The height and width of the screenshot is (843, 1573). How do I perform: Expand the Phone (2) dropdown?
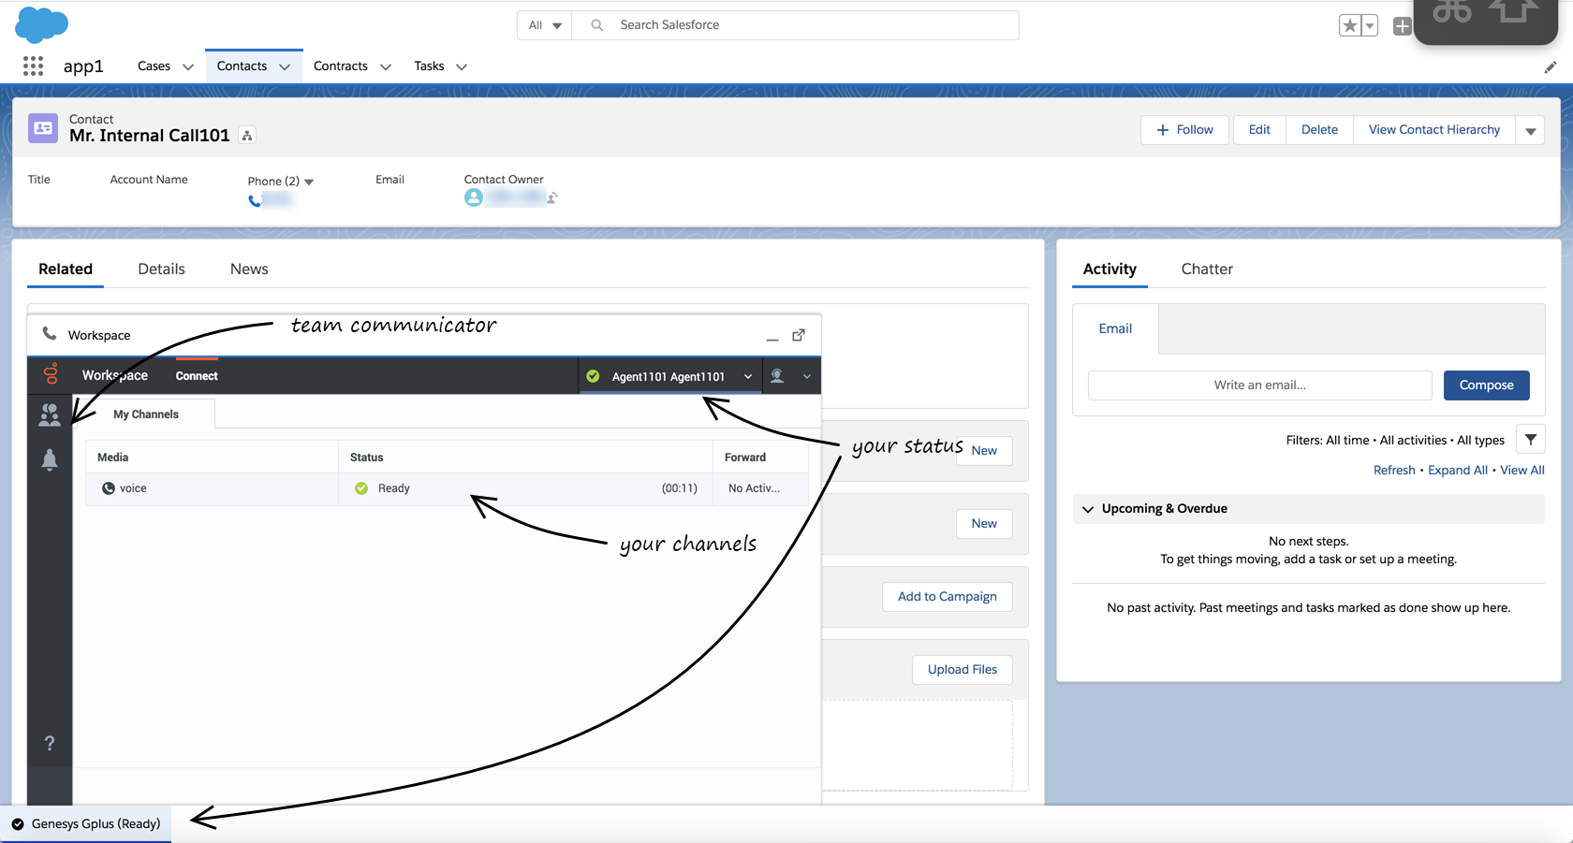point(309,182)
